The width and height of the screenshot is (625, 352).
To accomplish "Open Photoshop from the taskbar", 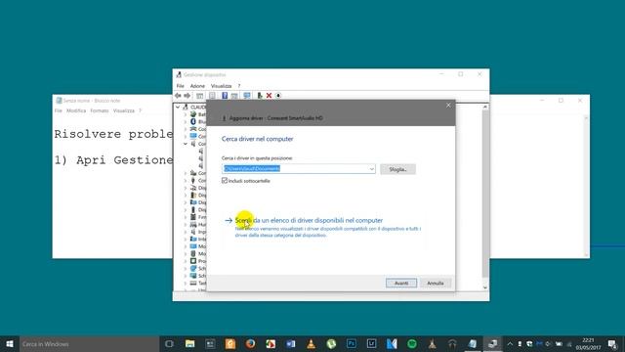I will tap(352, 343).
